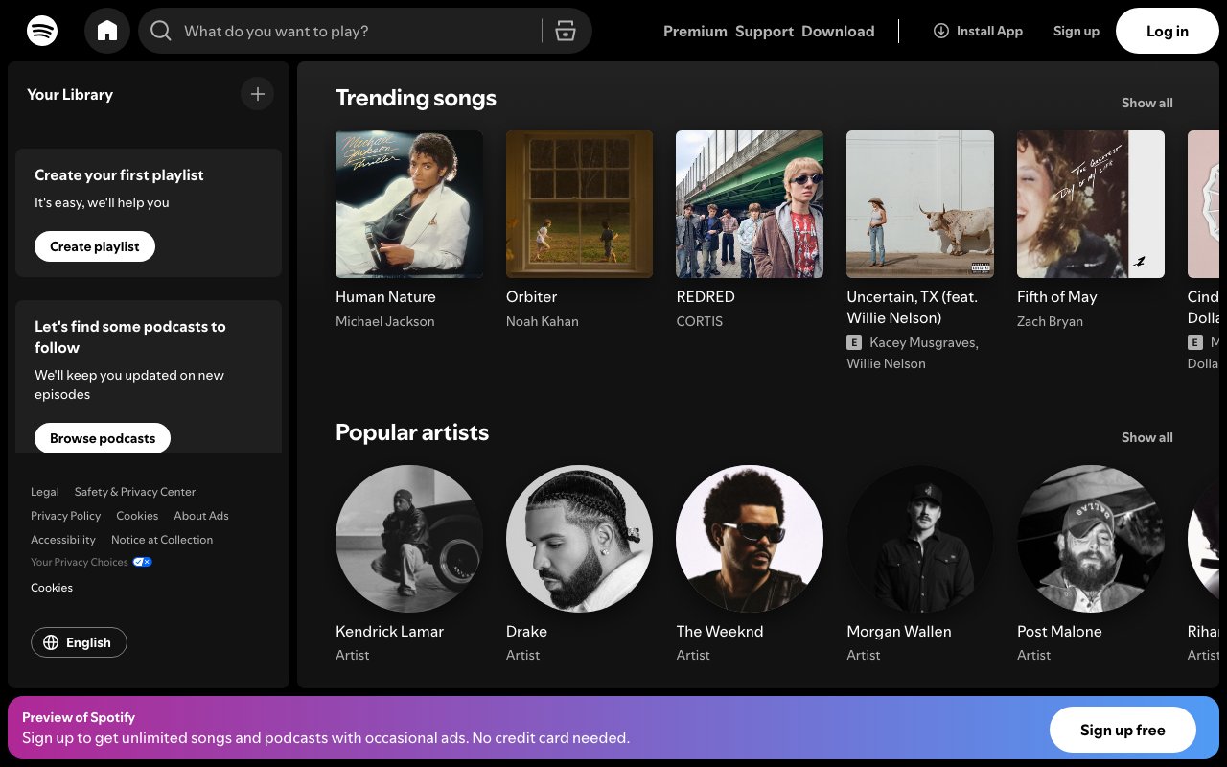Open Safety & Privacy Center link
Viewport: 1227px width, 767px height.
tap(135, 492)
